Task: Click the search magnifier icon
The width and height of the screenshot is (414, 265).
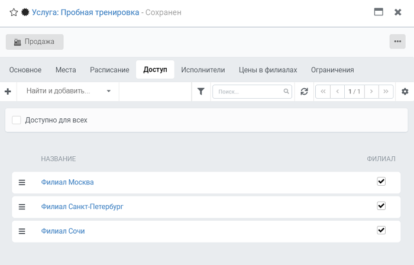Action: 286,91
